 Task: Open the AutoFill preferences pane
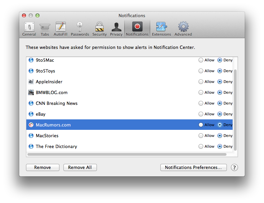(x=60, y=29)
